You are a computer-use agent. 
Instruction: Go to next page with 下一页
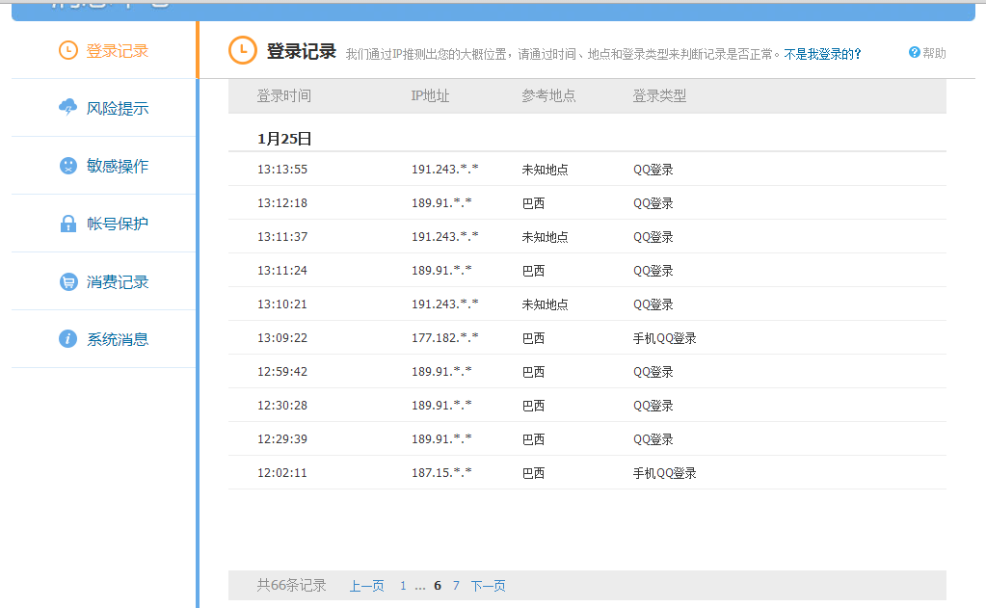point(488,586)
